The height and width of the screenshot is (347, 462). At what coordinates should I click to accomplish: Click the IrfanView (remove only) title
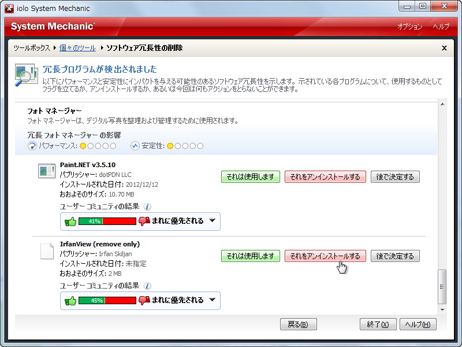100,244
